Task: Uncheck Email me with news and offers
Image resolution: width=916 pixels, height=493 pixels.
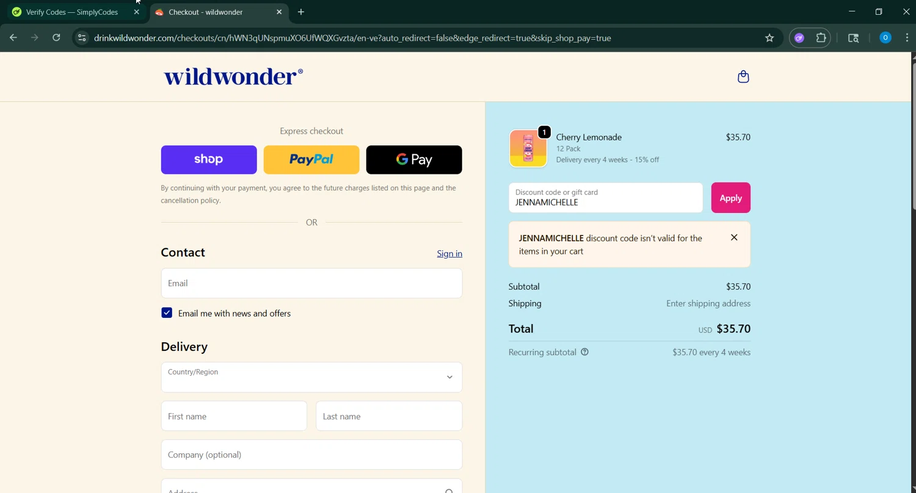Action: point(167,313)
